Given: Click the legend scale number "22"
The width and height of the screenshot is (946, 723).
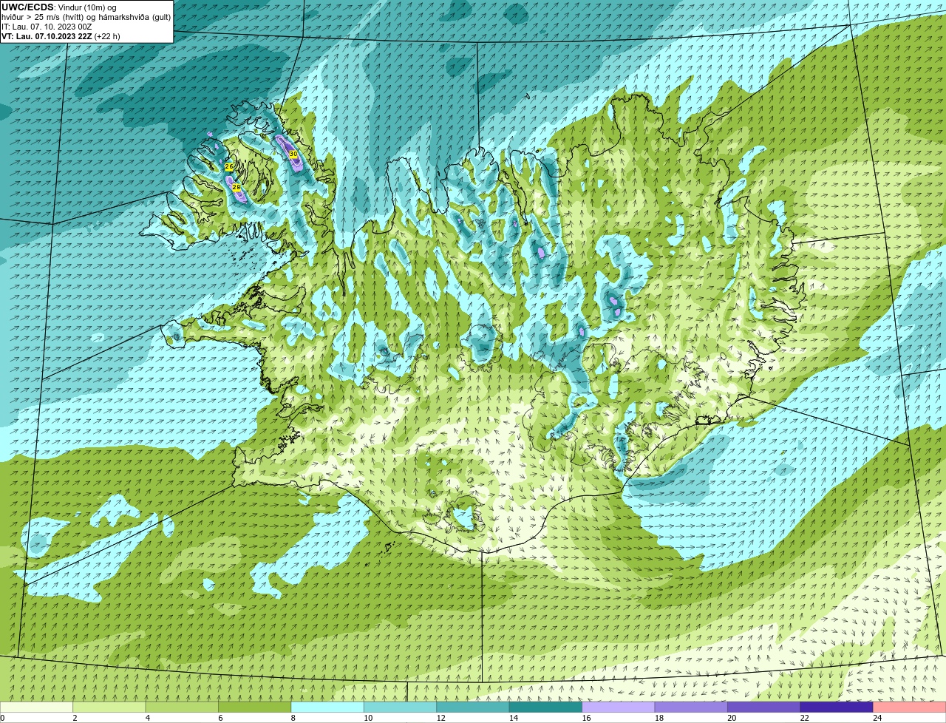Looking at the screenshot, I should click(x=804, y=718).
